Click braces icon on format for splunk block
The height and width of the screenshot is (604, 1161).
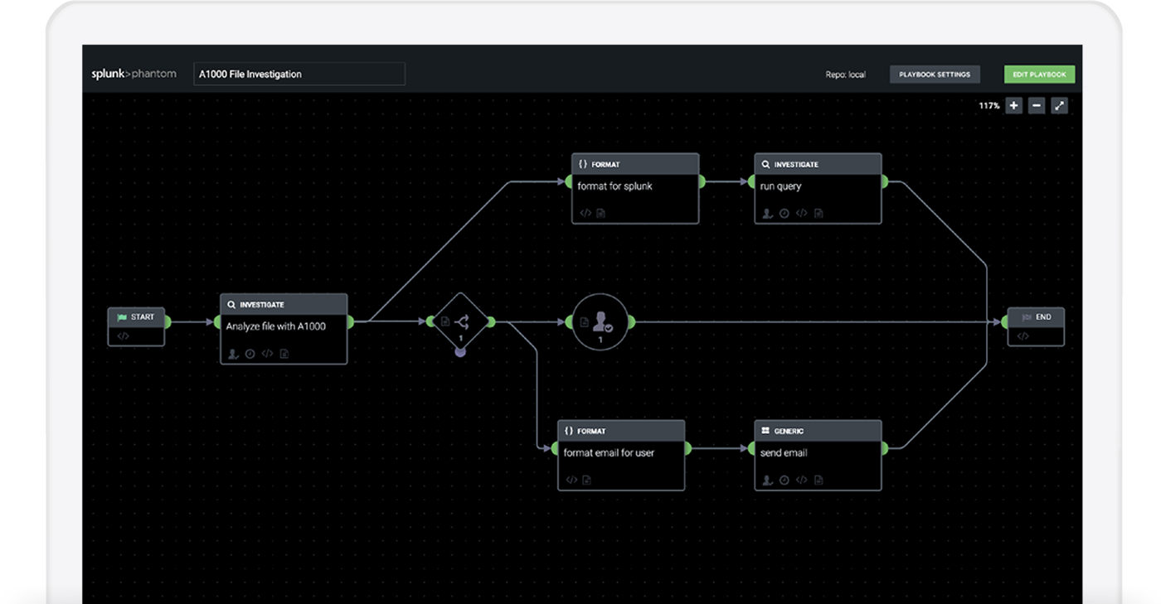coord(583,164)
